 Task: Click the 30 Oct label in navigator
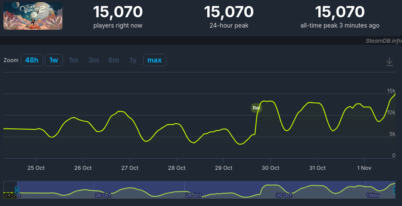[x=284, y=195]
